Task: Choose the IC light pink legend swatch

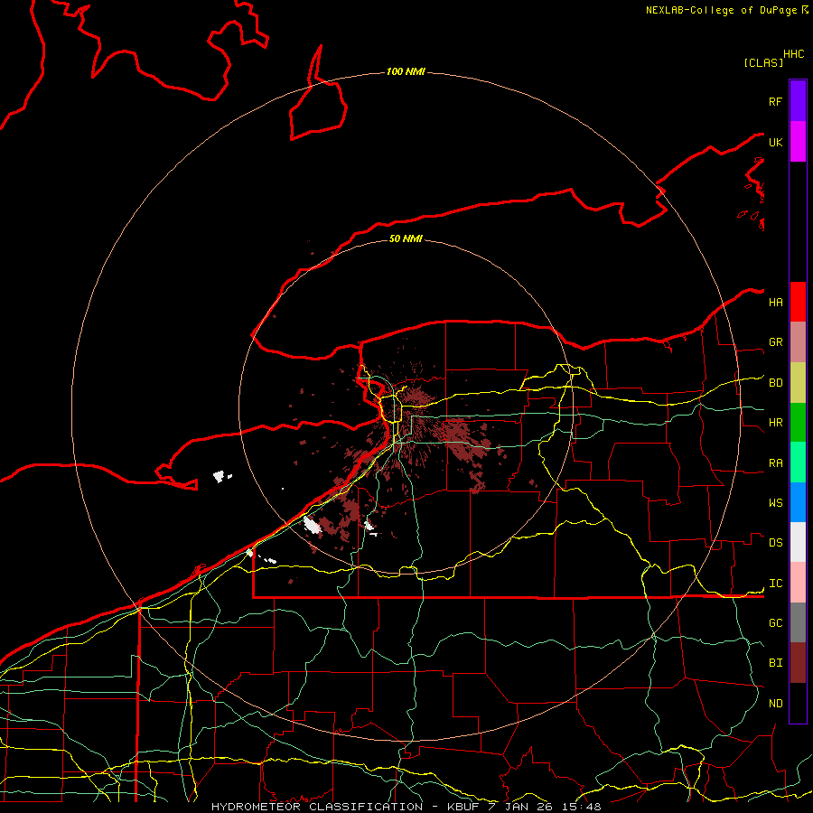Action: coord(798,583)
